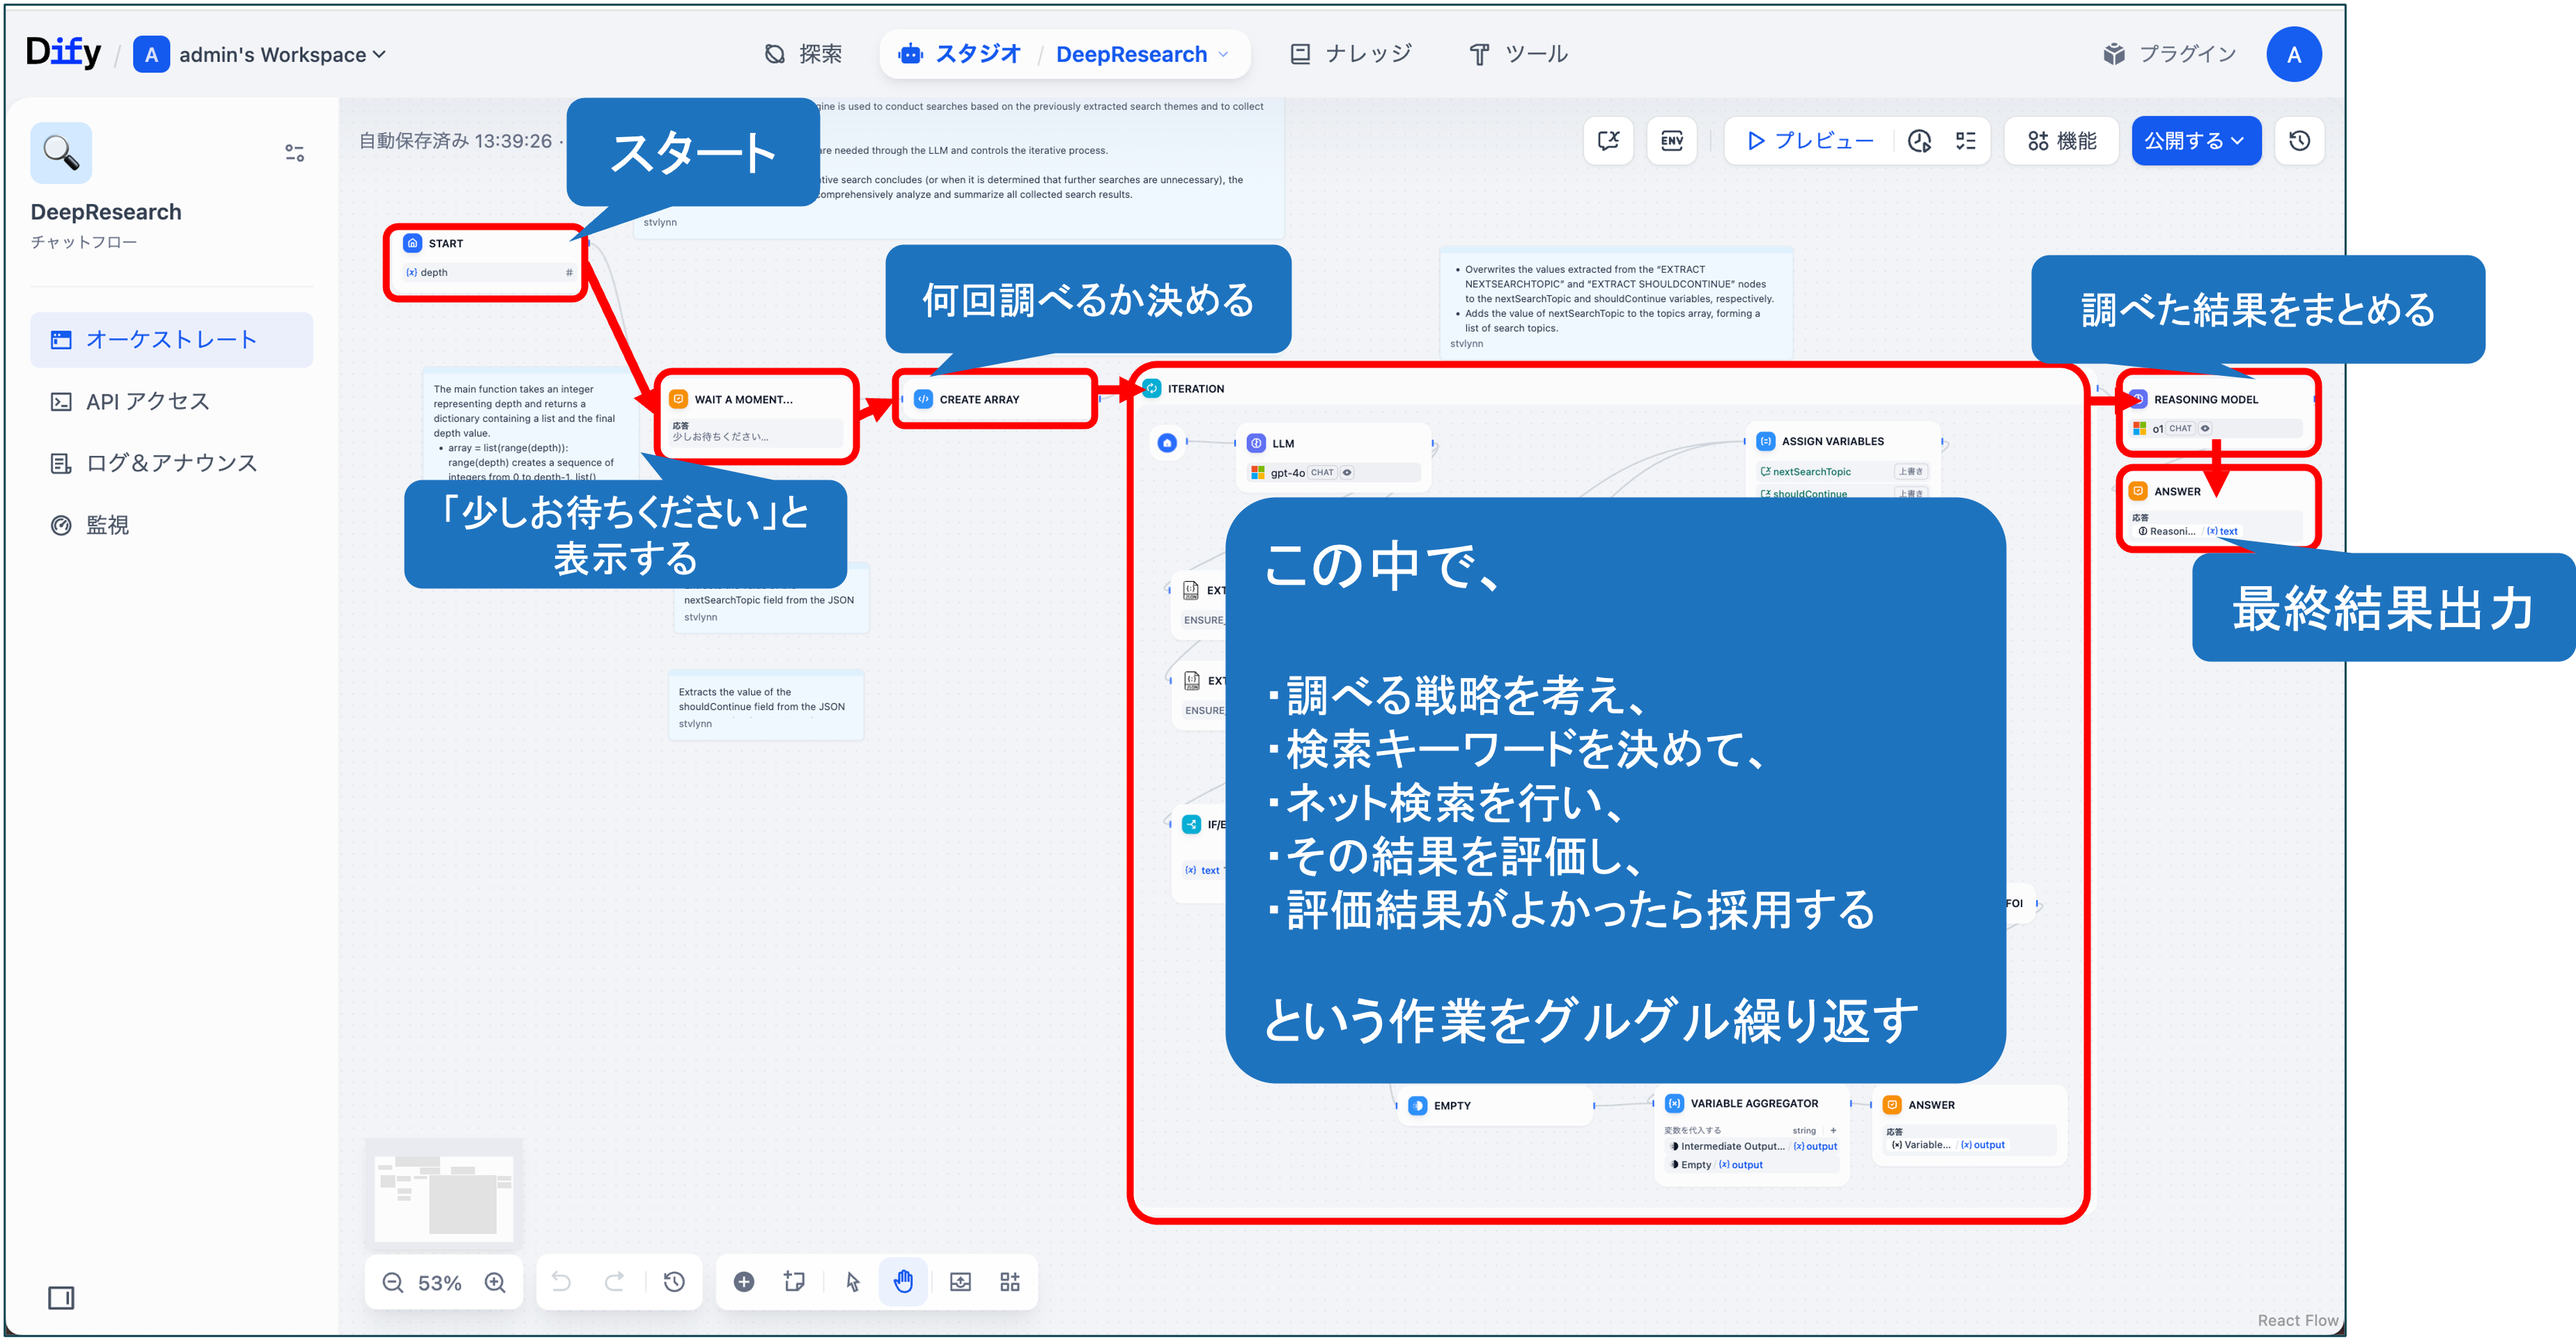The image size is (2576, 1340).
Task: Click the user avatar A at top right
Action: coord(2293,54)
